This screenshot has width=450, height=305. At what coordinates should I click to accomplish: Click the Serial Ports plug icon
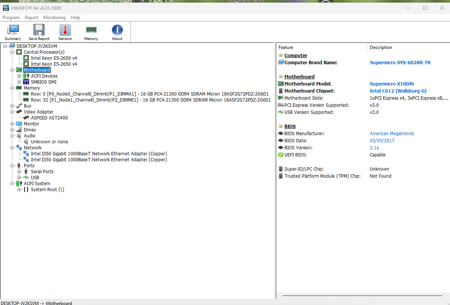26,172
